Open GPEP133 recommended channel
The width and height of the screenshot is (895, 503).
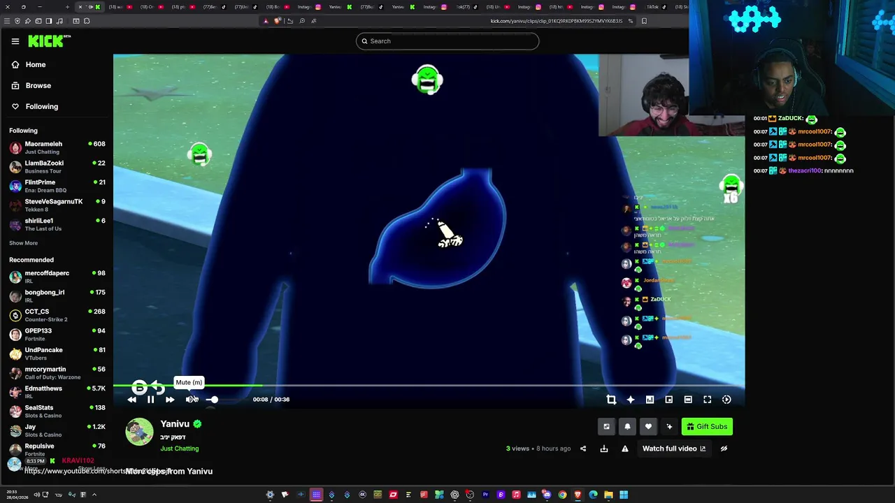pyautogui.click(x=57, y=335)
